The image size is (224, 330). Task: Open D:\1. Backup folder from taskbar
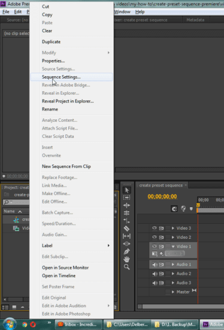pos(175,325)
